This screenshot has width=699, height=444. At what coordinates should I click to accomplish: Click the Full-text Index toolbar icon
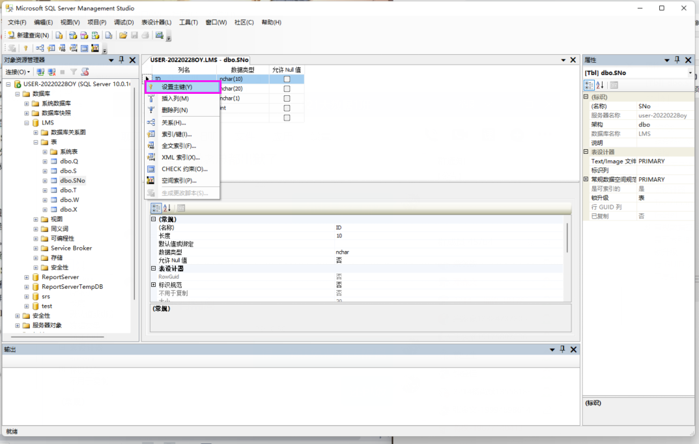coord(62,48)
